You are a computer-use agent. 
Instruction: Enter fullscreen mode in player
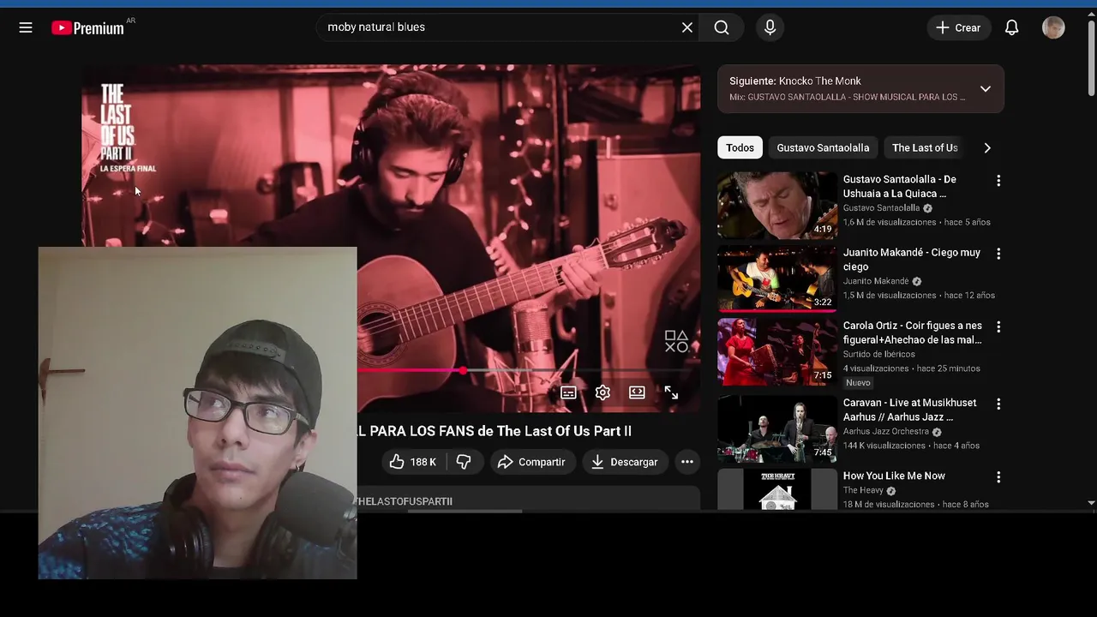[671, 392]
